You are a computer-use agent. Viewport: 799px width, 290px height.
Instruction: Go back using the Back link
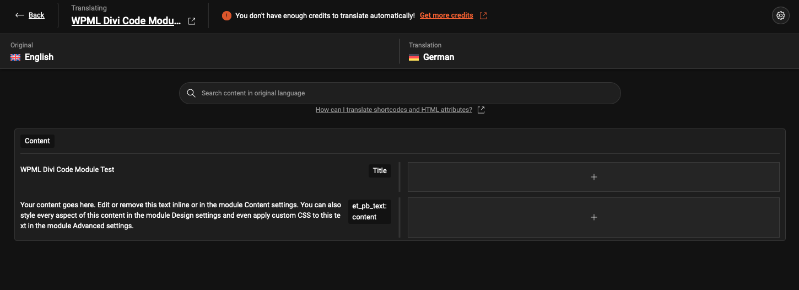(36, 15)
